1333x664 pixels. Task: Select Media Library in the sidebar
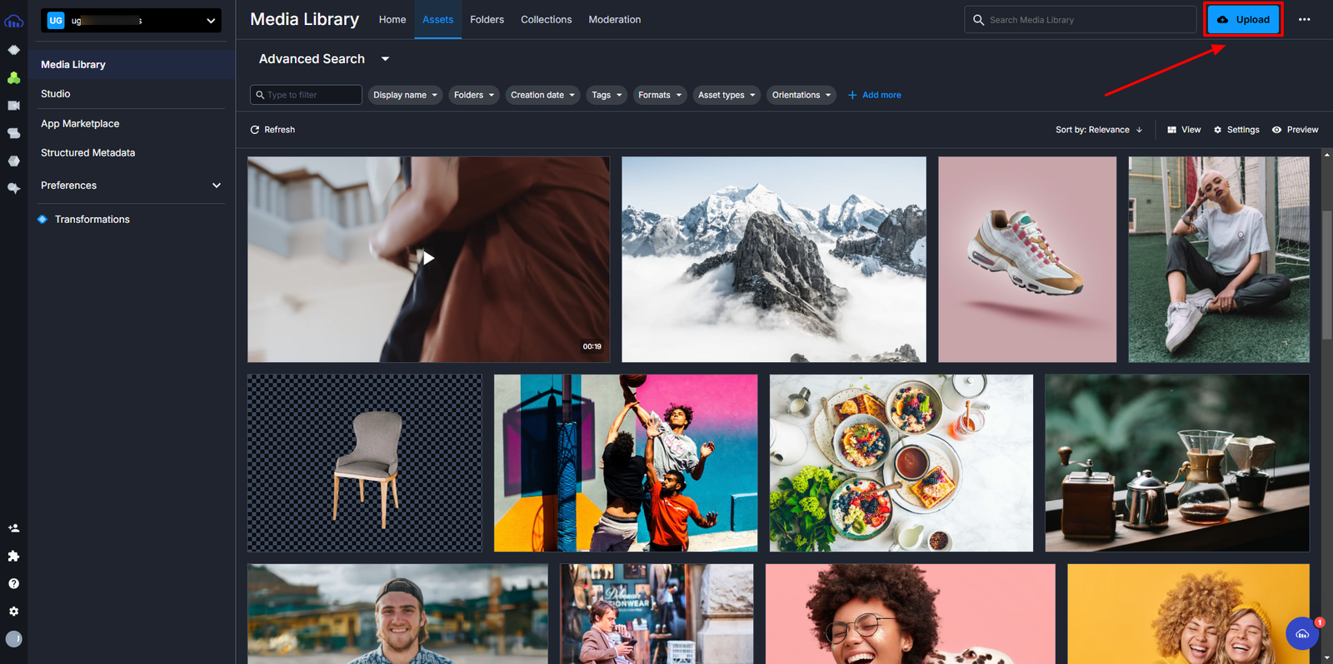coord(132,64)
